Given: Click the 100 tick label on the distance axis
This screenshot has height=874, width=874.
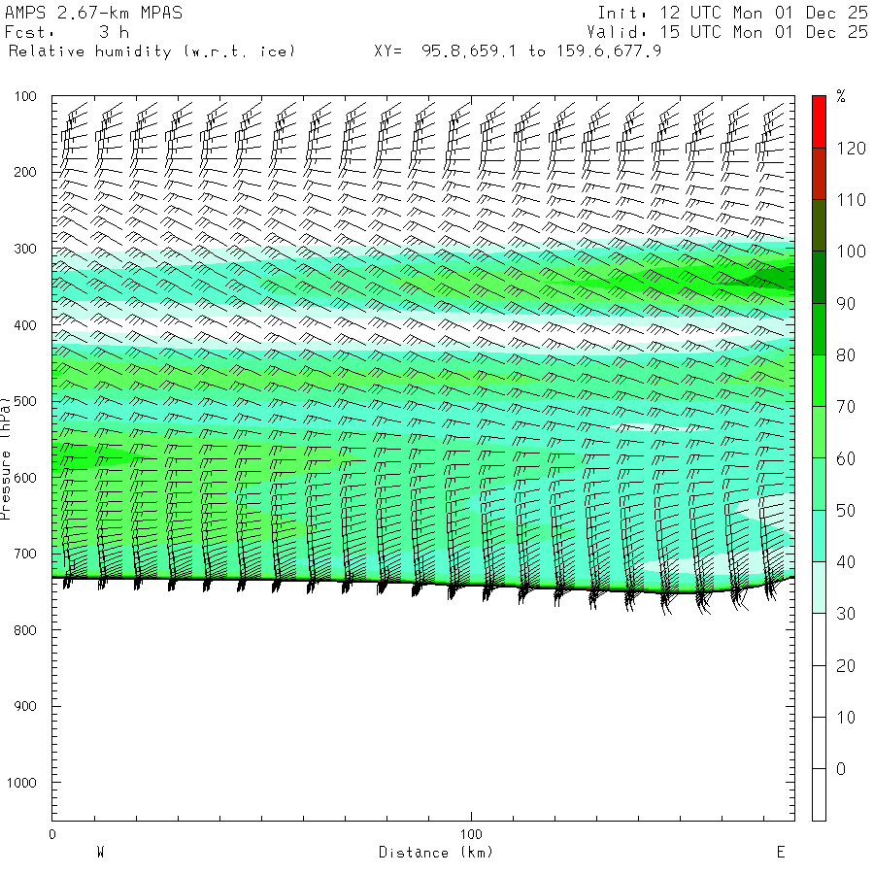Looking at the screenshot, I should (x=472, y=834).
